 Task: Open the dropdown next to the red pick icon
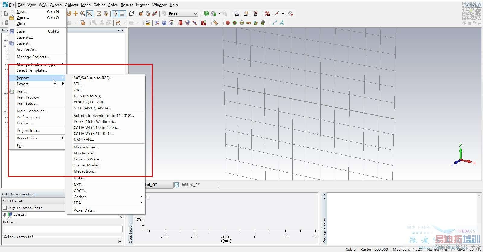click(283, 14)
